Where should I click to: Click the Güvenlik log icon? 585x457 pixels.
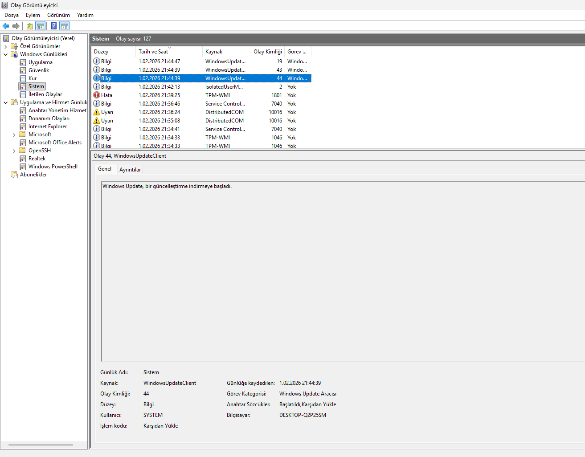point(23,70)
